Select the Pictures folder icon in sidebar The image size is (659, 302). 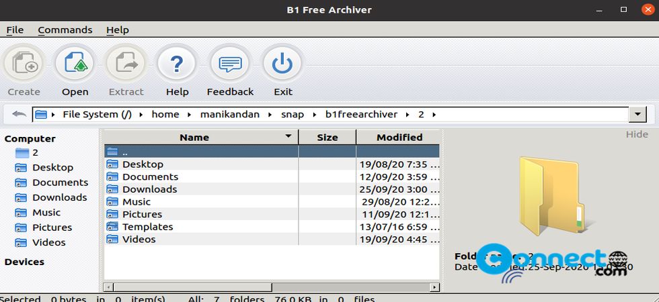21,228
